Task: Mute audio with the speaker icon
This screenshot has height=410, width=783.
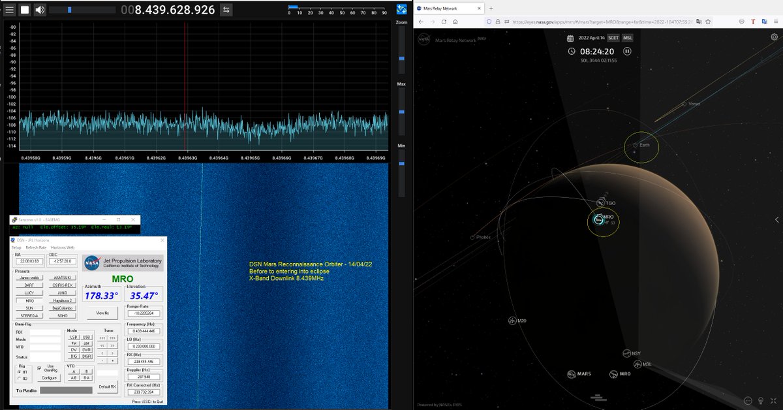Action: pos(39,9)
